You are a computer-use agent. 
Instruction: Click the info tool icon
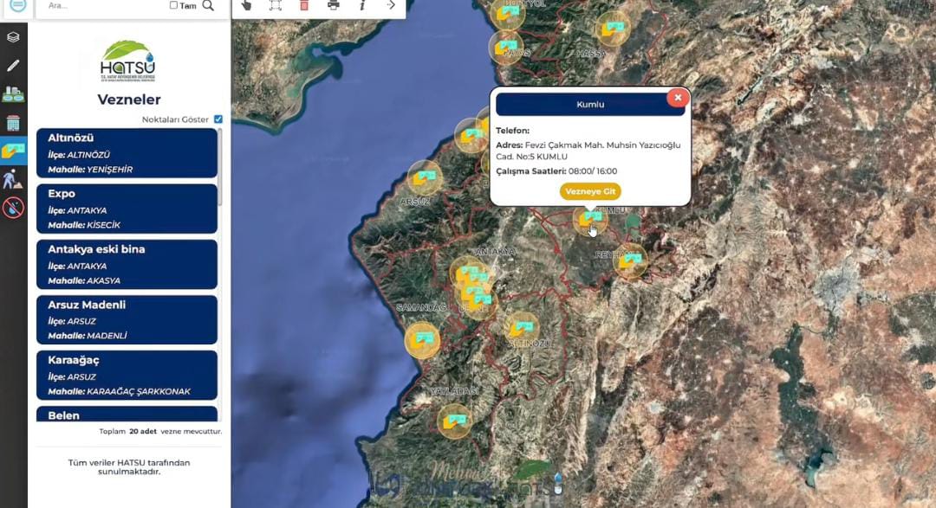(362, 5)
